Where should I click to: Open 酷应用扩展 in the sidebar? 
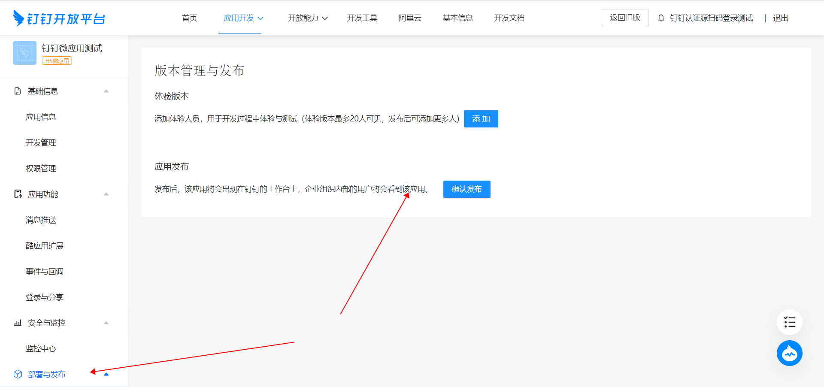pyautogui.click(x=45, y=245)
